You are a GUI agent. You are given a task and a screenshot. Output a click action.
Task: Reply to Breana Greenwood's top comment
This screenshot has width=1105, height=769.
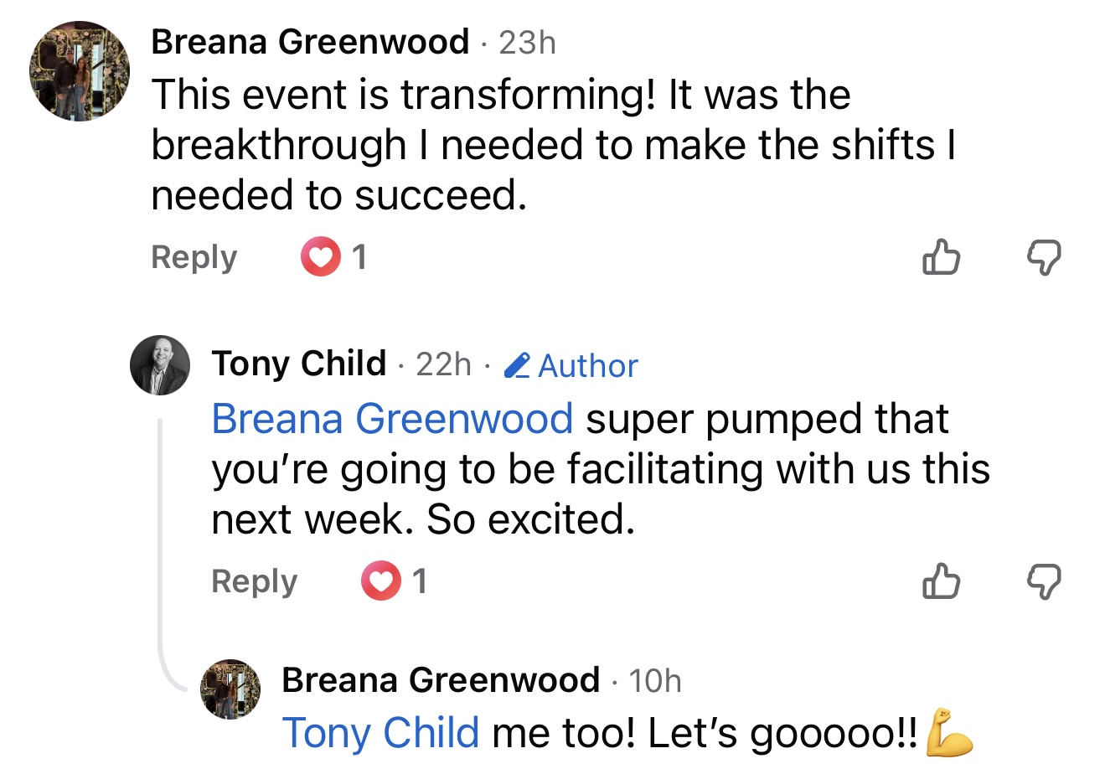click(x=194, y=257)
